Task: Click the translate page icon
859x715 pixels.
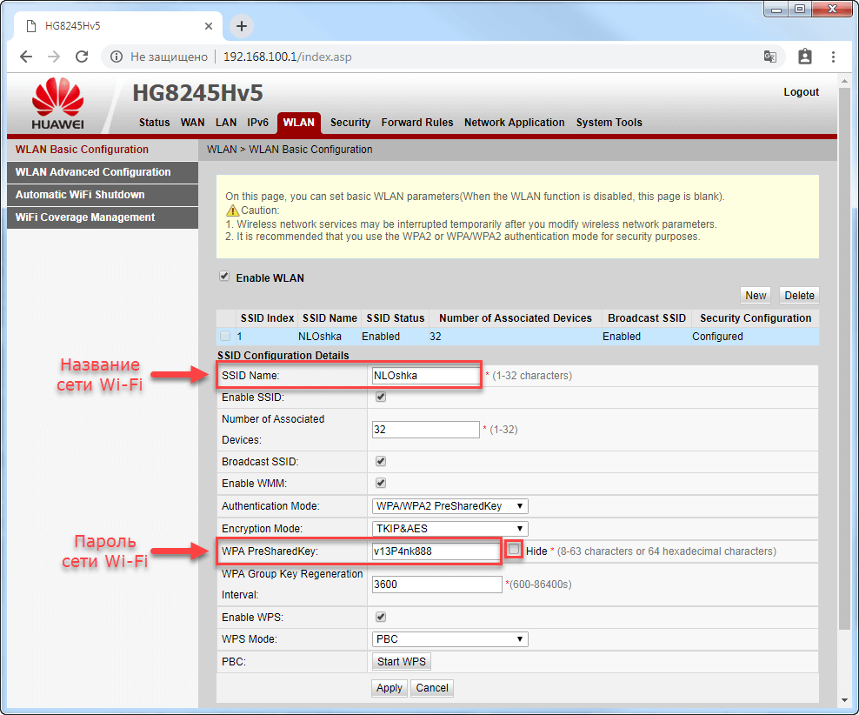Action: pyautogui.click(x=769, y=57)
